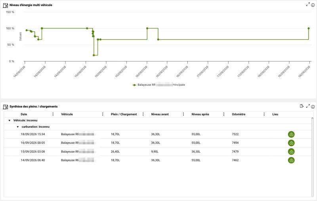Screen dimensions: 317x201
Task: Expand the Synthèse des pleins panel fullscreen
Action: coord(308,106)
